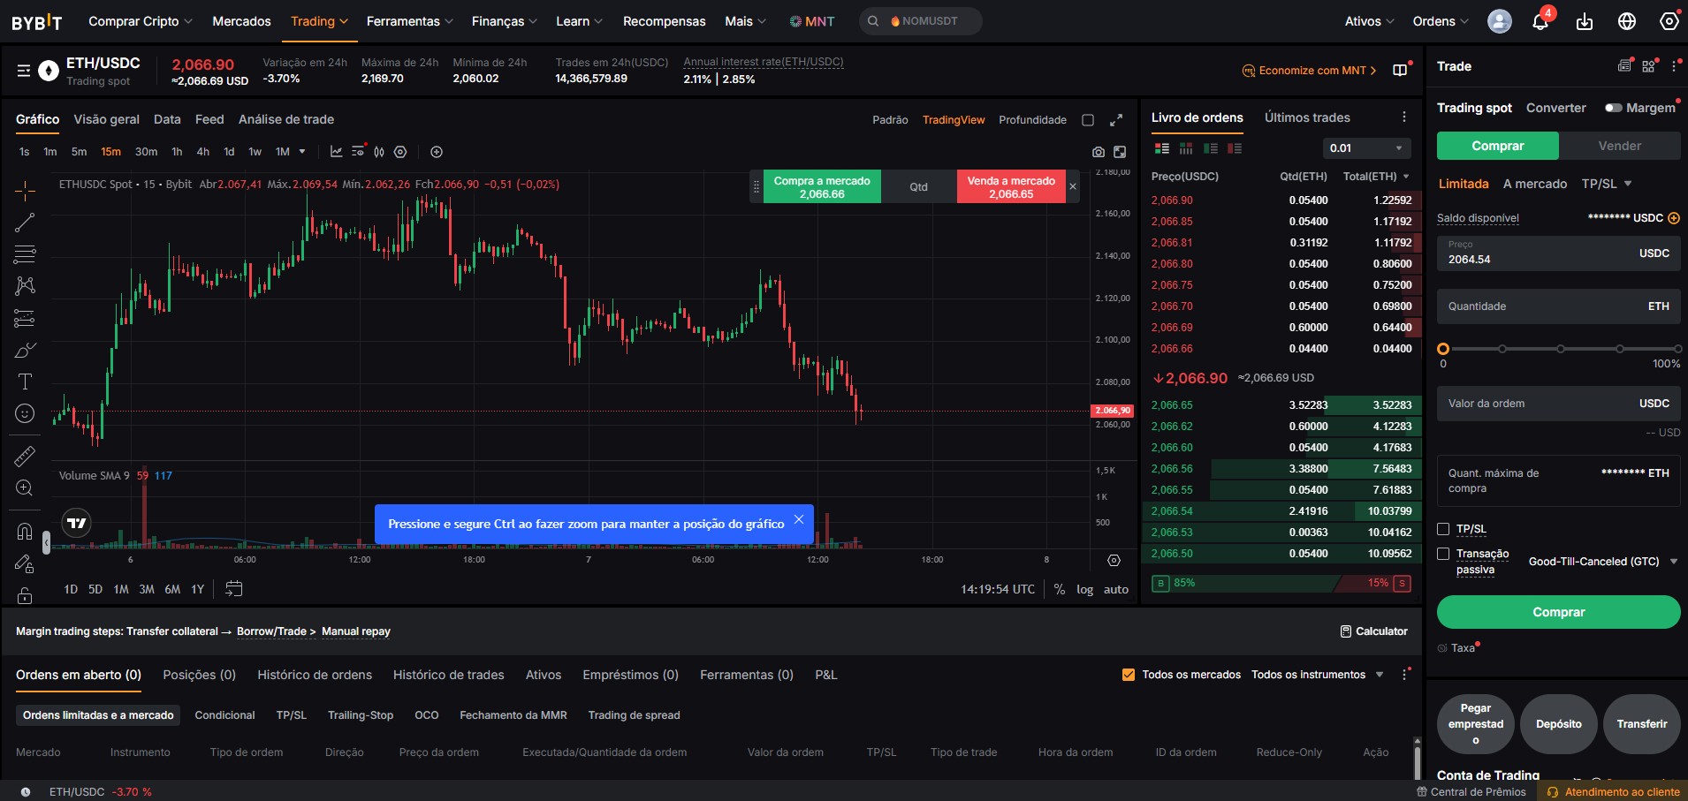The height and width of the screenshot is (801, 1688).
Task: Take a chart screenshot with camera icon
Action: click(1098, 152)
